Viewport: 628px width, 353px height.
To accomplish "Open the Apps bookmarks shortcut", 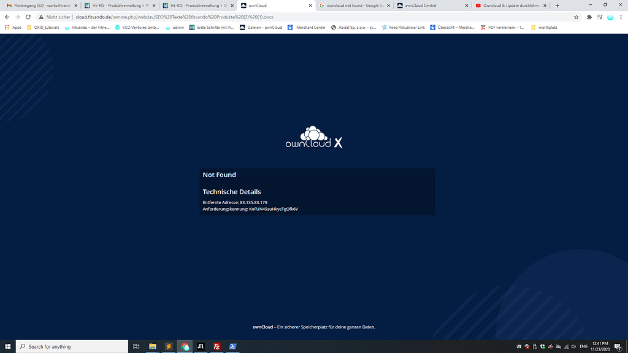I will [x=13, y=28].
